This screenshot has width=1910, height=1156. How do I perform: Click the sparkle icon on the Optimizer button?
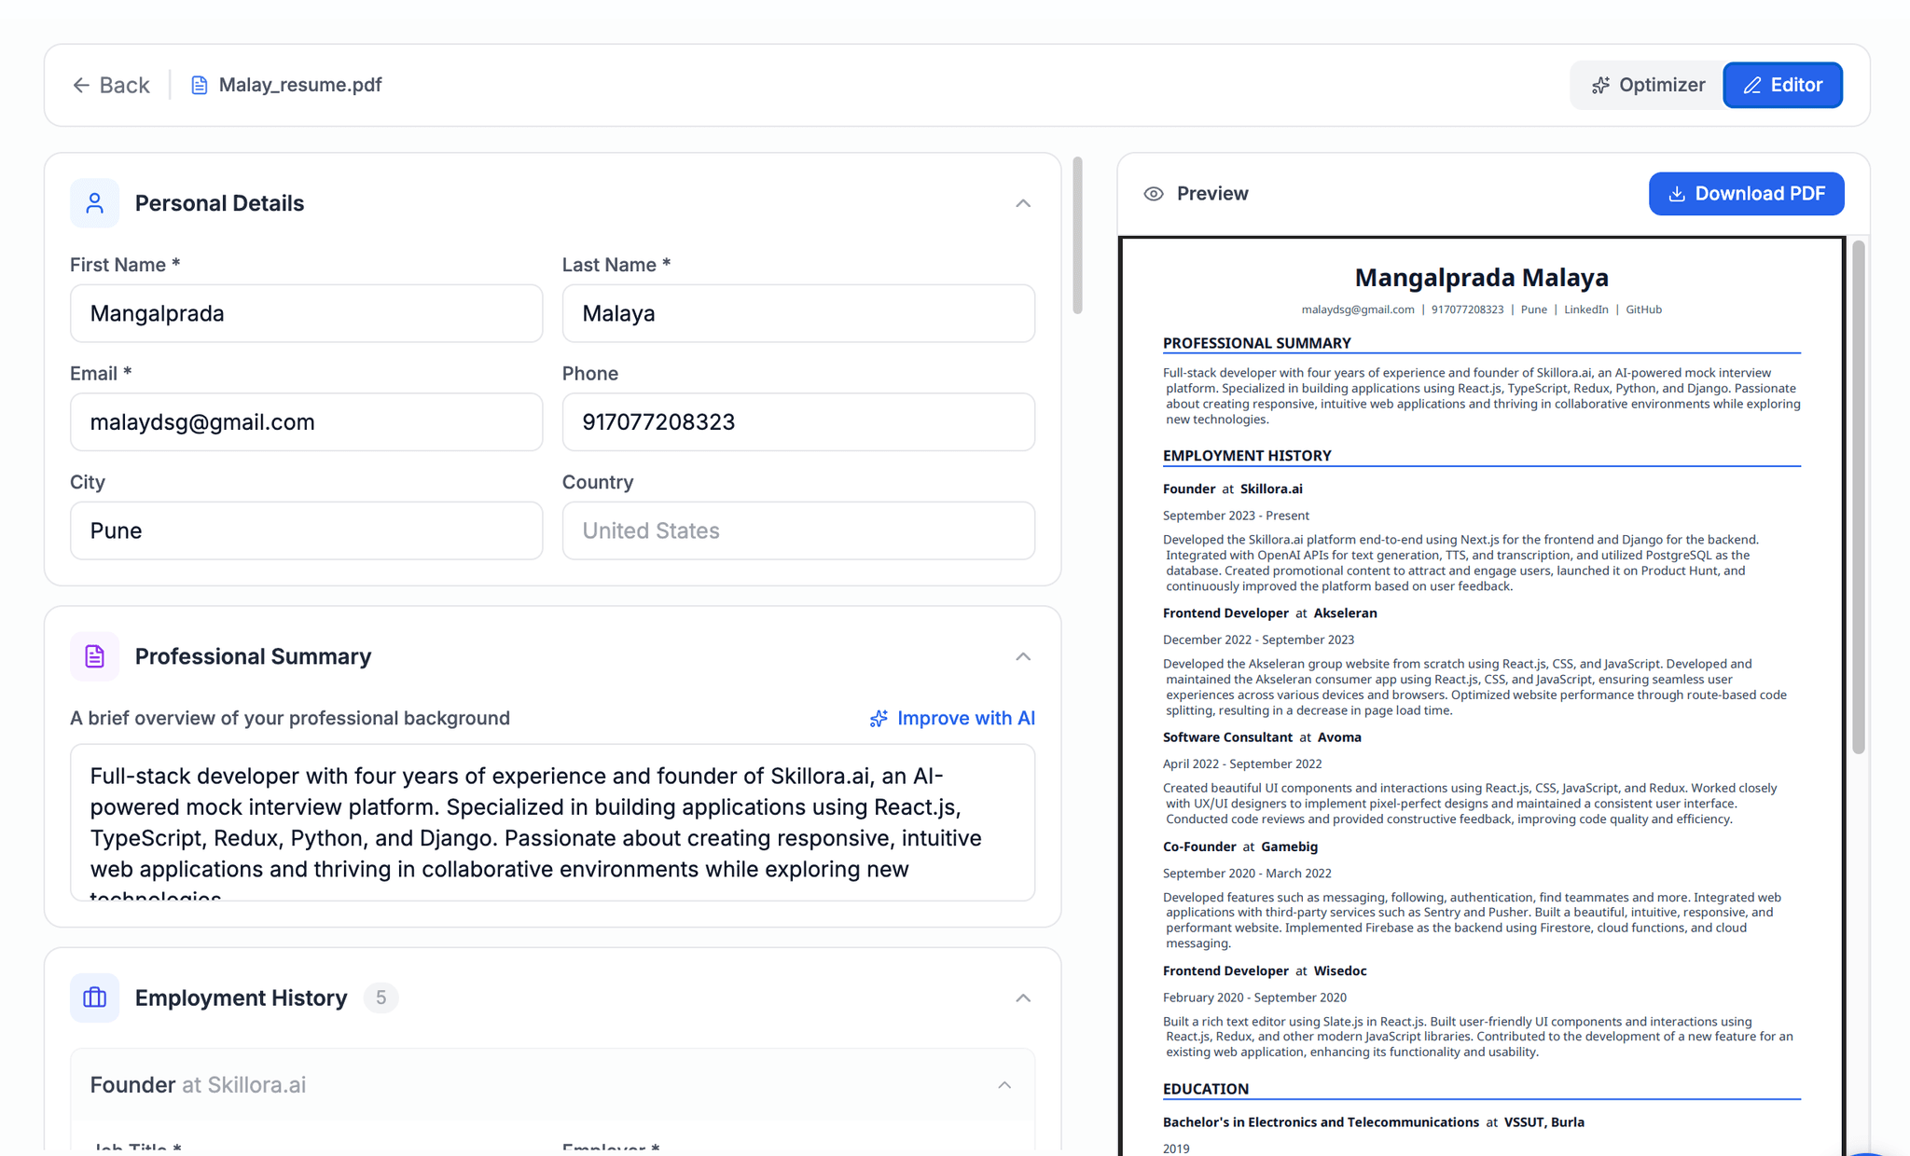coord(1601,85)
